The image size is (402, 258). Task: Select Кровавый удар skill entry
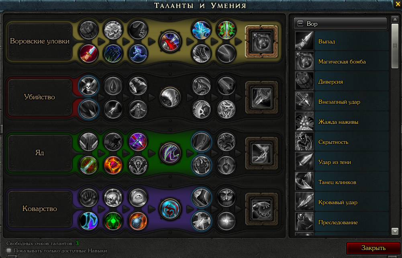[x=342, y=202]
